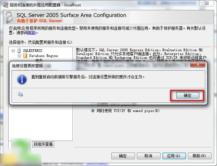Collapse the SQLEXPRESS tree node
The height and width of the screenshot is (166, 217).
13,51
